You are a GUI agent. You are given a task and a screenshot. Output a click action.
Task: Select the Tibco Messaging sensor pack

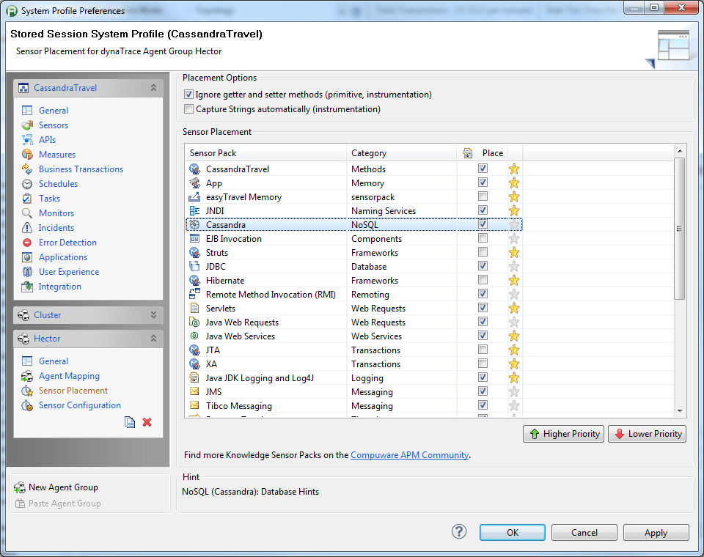353,405
